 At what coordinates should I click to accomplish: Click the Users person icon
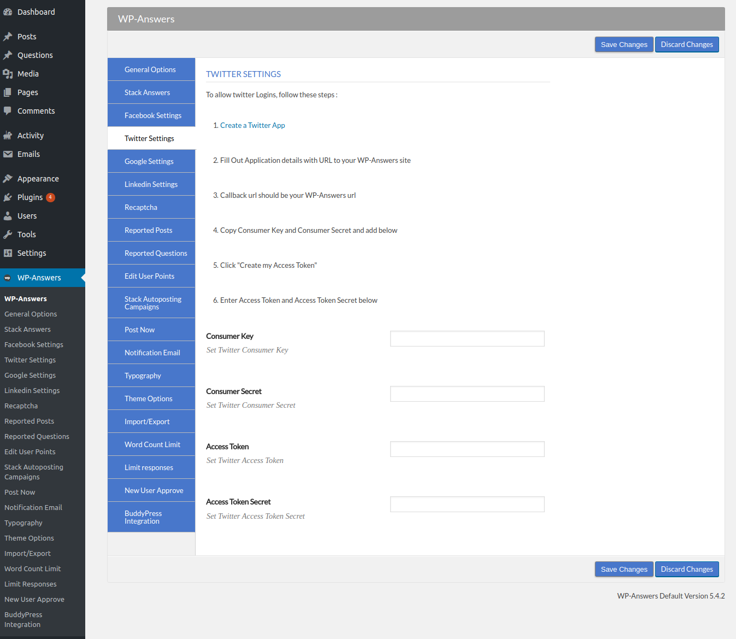[x=8, y=216]
